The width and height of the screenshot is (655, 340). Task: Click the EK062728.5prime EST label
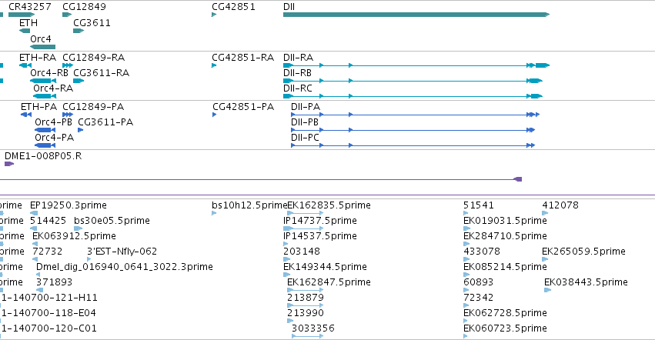(x=506, y=313)
